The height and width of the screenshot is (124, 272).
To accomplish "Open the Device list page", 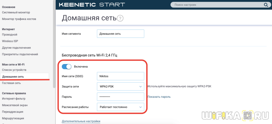I will [x=14, y=70].
